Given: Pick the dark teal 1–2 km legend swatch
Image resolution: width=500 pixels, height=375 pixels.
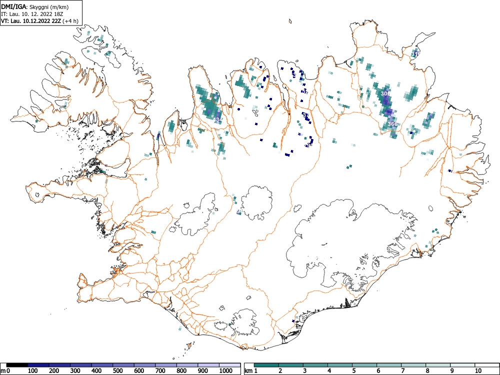Looking at the screenshot, I should [266, 365].
